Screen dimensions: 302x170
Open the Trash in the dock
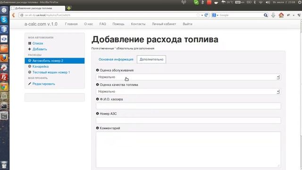click(4, 165)
